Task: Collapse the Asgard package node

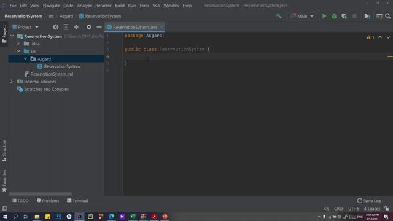Action: [25, 59]
